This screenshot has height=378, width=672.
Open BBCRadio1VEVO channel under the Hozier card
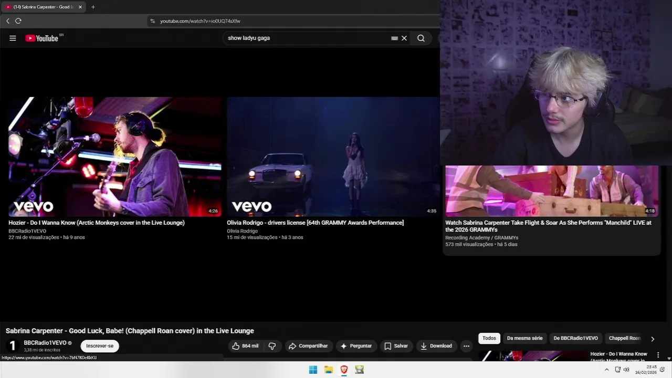click(x=27, y=231)
